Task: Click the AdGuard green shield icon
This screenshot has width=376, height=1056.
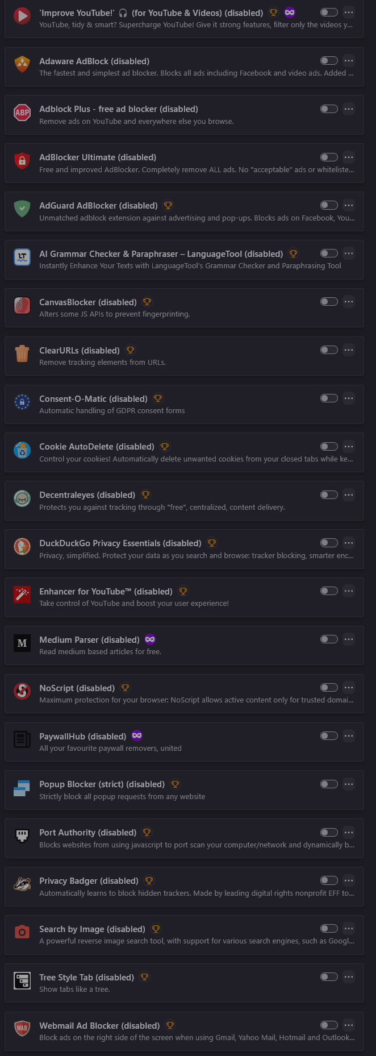Action: click(22, 209)
